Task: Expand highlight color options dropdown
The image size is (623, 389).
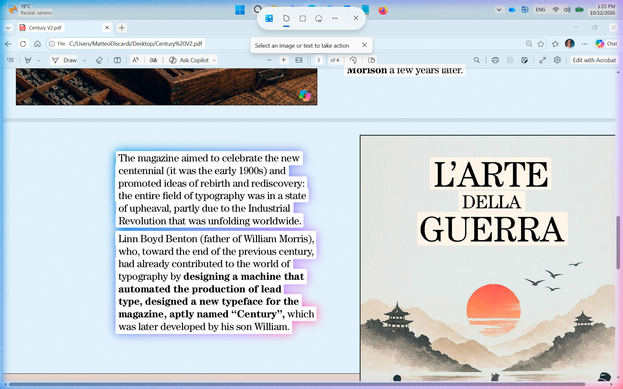Action: point(39,60)
